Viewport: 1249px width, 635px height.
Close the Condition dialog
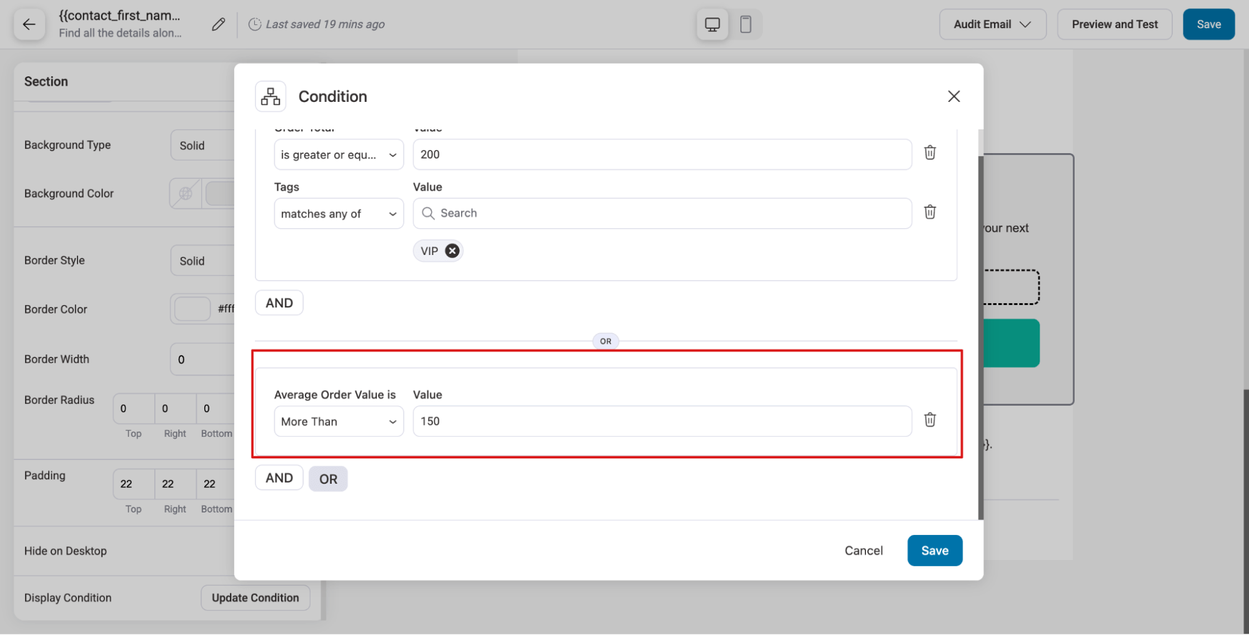point(953,96)
